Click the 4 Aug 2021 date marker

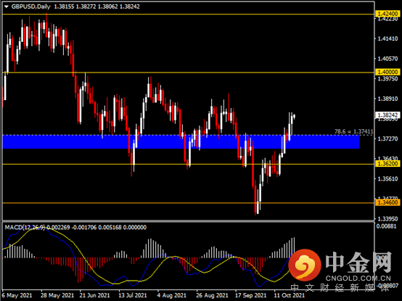tap(172, 295)
